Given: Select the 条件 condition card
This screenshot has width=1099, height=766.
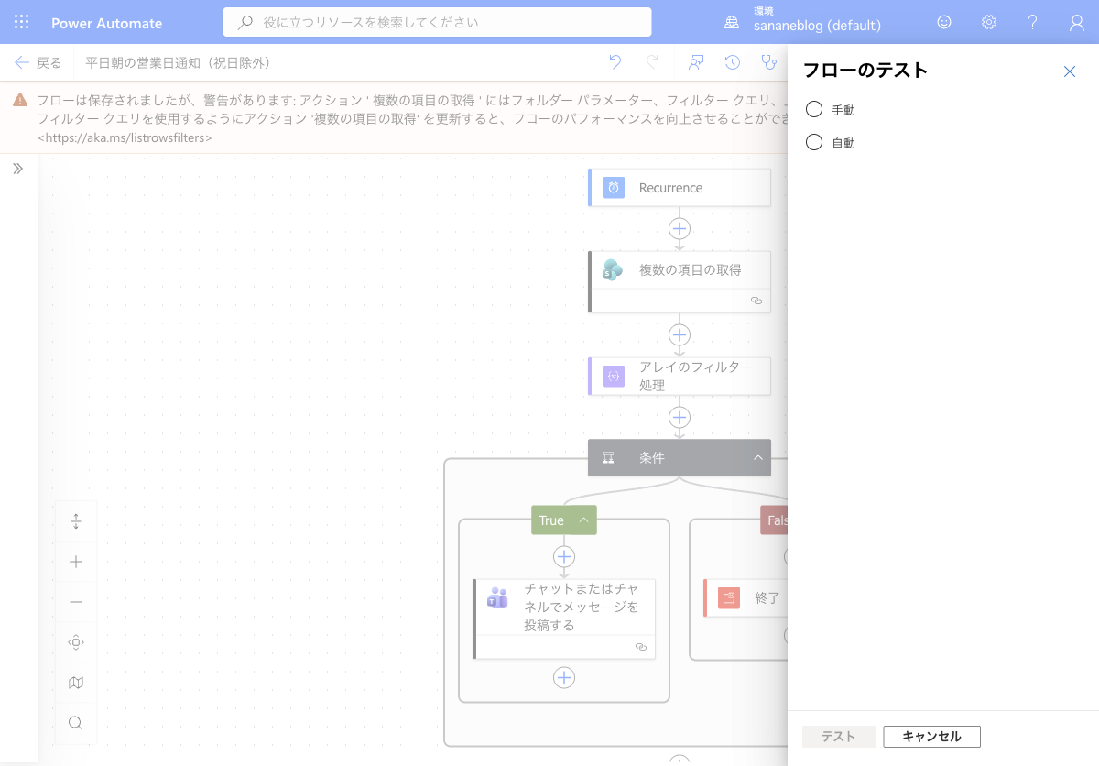Looking at the screenshot, I should pos(679,457).
